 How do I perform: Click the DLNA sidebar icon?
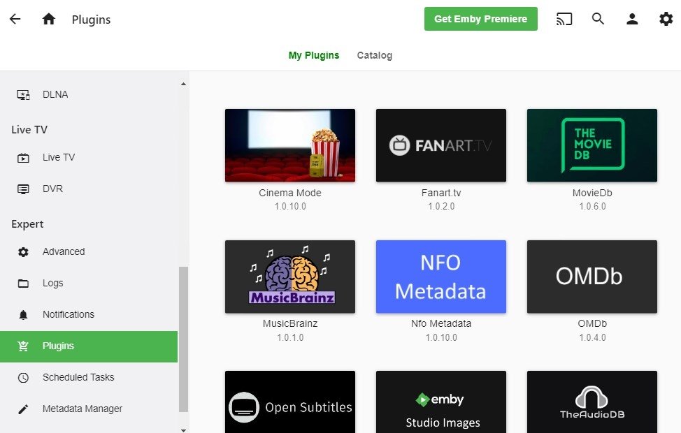23,94
